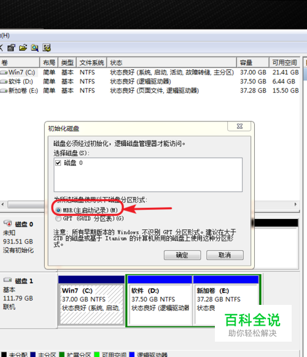Click the 联机 status text under 磁盘 1
The image size is (307, 357).
click(x=9, y=307)
